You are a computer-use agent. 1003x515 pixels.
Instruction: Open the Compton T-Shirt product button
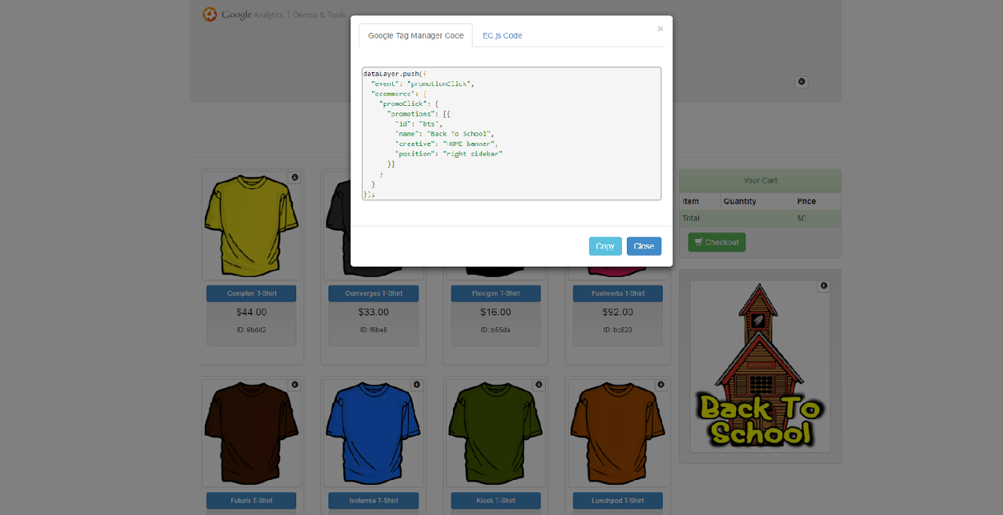click(x=251, y=294)
